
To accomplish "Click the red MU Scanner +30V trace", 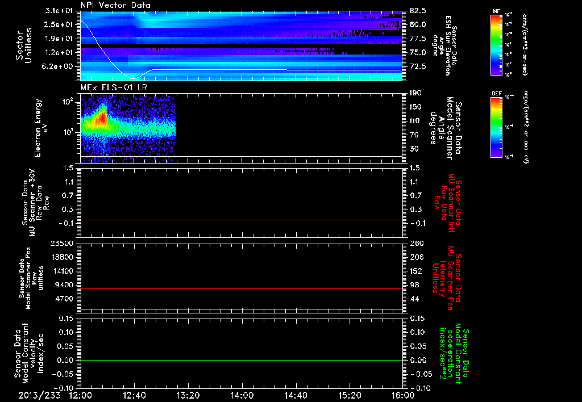I will pos(241,220).
